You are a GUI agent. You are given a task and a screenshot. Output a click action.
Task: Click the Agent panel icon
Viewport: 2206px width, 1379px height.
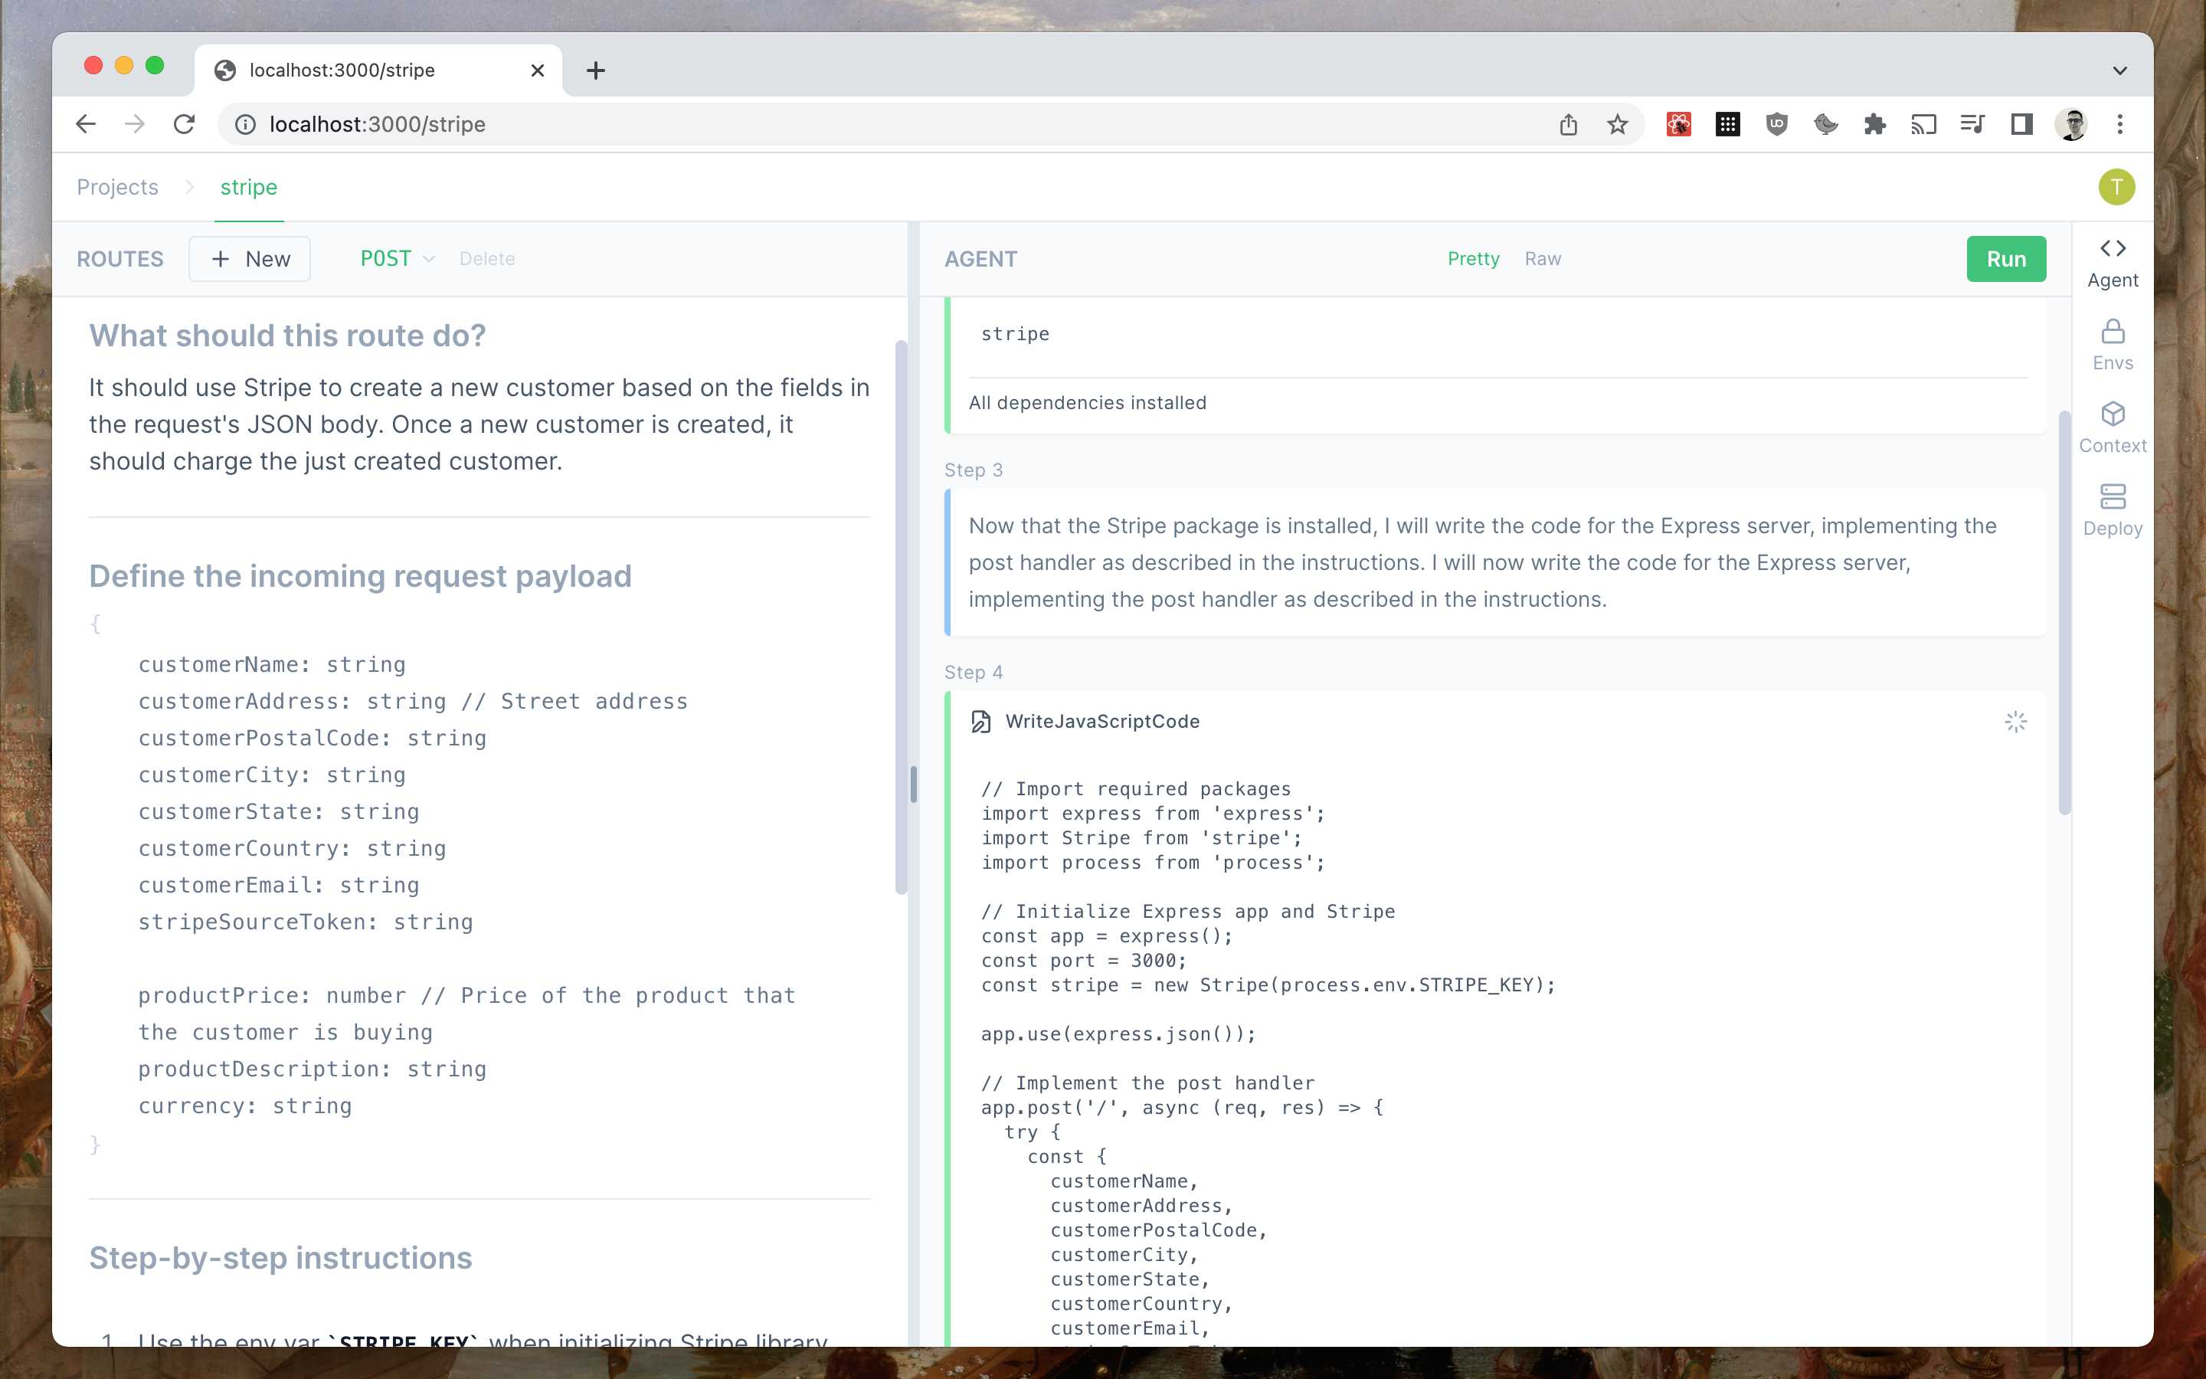pos(2114,260)
